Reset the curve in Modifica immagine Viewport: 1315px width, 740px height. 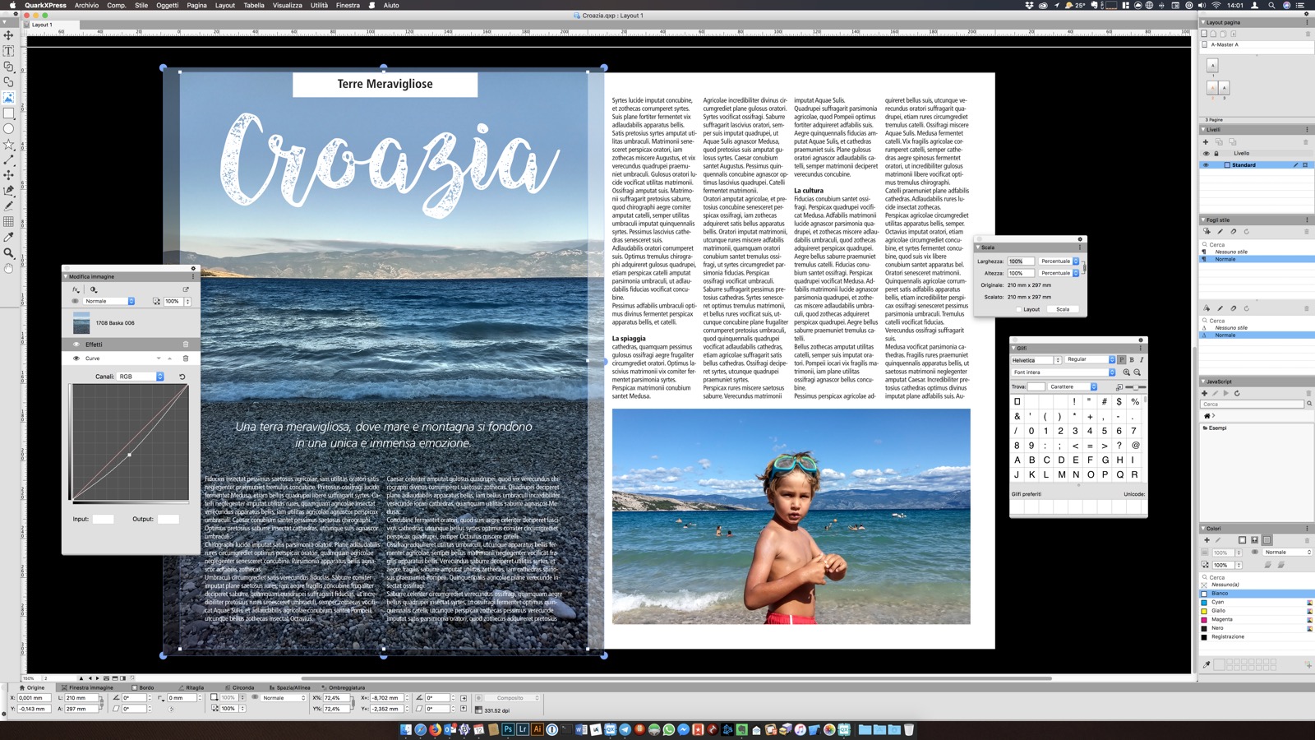(182, 377)
